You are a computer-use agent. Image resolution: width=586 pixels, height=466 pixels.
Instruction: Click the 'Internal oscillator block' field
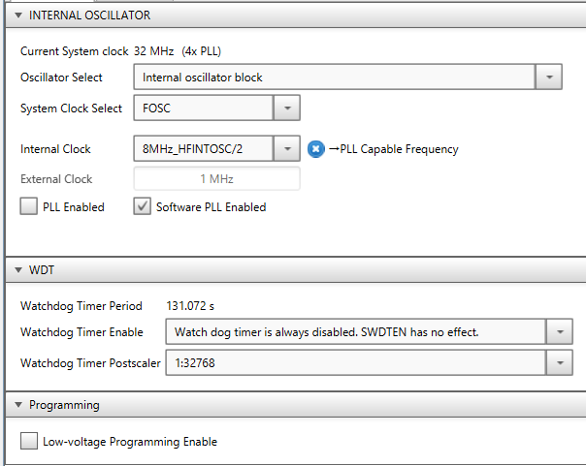click(335, 78)
